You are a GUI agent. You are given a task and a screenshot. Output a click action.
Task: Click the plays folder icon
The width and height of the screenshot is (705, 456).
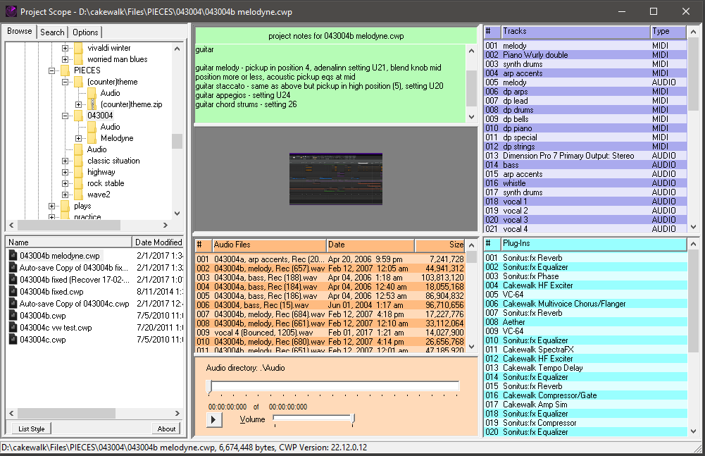(x=65, y=205)
